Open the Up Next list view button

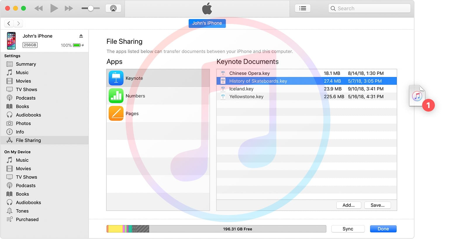[303, 8]
